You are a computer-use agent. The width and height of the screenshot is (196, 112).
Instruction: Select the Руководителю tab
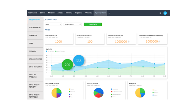click(x=100, y=13)
